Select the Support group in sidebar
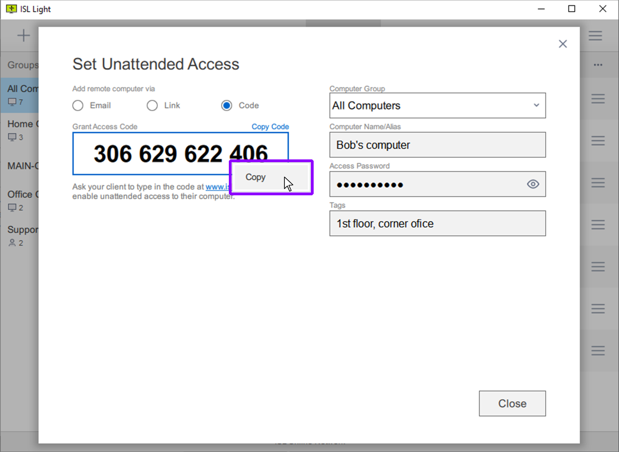Image resolution: width=619 pixels, height=452 pixels. [x=20, y=236]
